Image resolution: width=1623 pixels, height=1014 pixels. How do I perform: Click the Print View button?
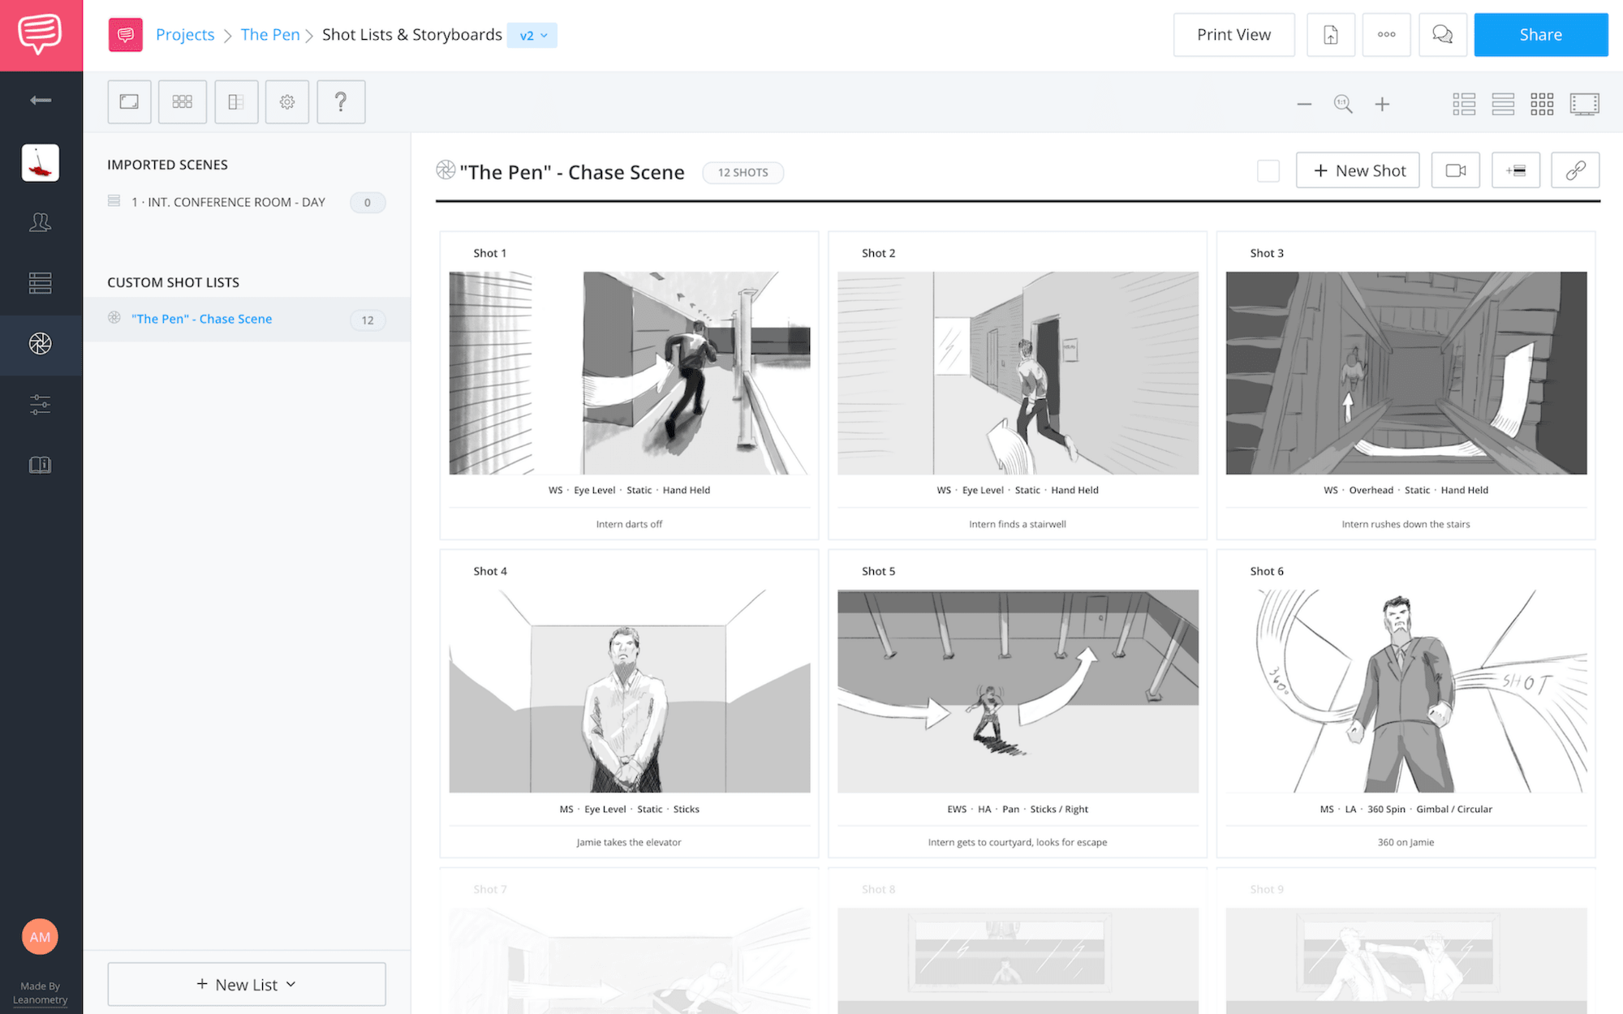[1234, 34]
